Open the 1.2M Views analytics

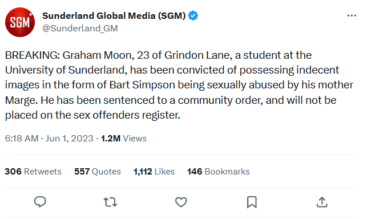124,139
